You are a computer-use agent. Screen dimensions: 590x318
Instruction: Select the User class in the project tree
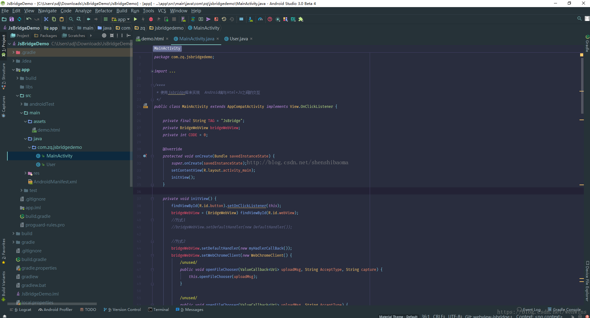click(x=51, y=165)
